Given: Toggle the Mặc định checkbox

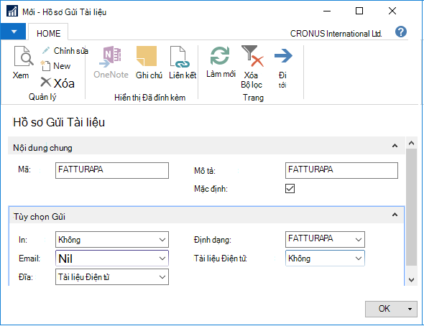Looking at the screenshot, I should [290, 188].
